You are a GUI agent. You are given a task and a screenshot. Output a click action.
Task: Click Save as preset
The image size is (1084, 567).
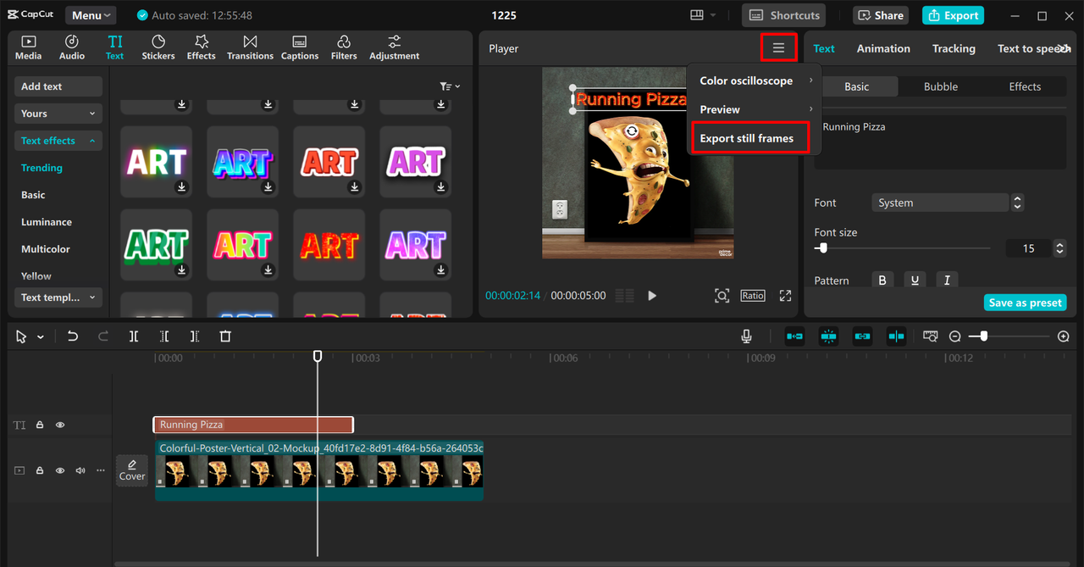click(1025, 303)
